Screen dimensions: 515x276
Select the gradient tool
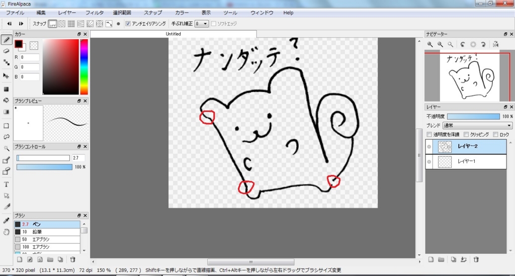[6, 112]
